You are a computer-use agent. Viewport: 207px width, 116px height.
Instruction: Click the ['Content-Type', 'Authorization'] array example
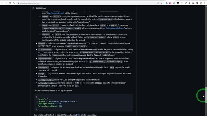pos(95,53)
